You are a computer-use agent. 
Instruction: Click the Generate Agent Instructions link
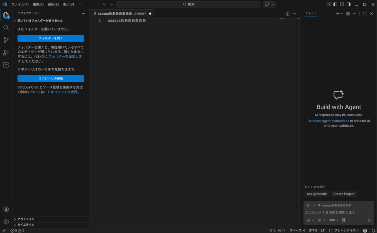[x=328, y=121]
